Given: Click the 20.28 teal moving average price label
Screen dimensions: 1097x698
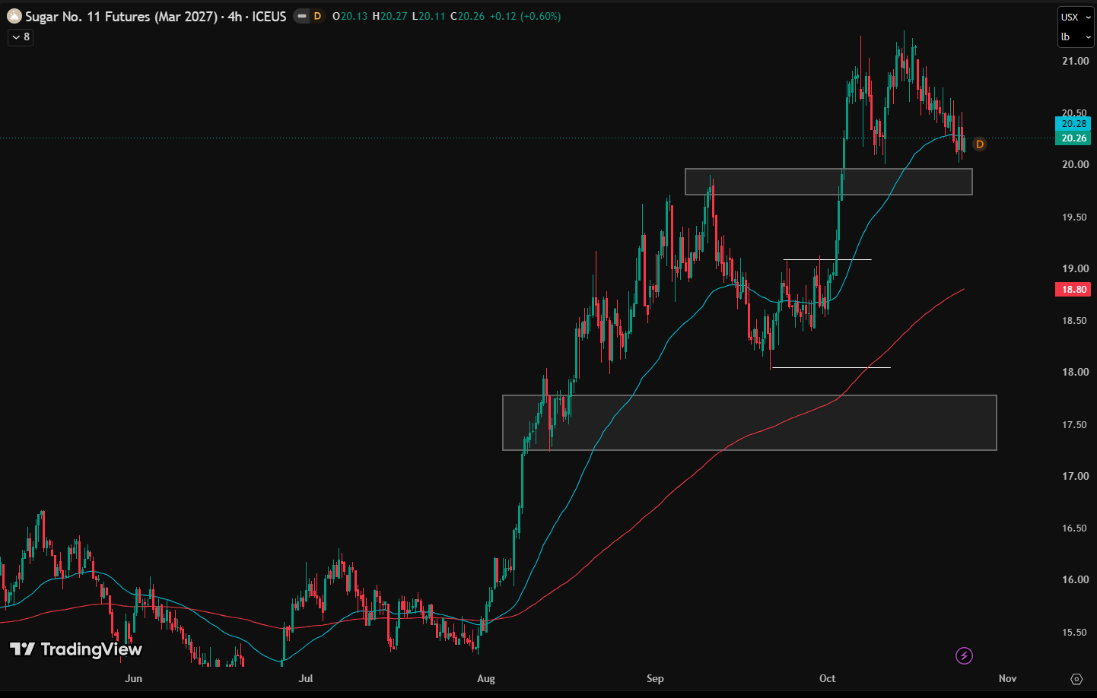Looking at the screenshot, I should (1073, 123).
